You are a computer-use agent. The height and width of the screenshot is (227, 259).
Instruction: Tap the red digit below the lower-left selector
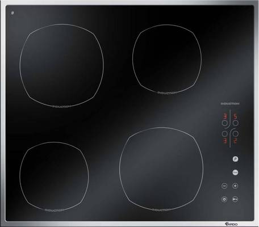225,141
